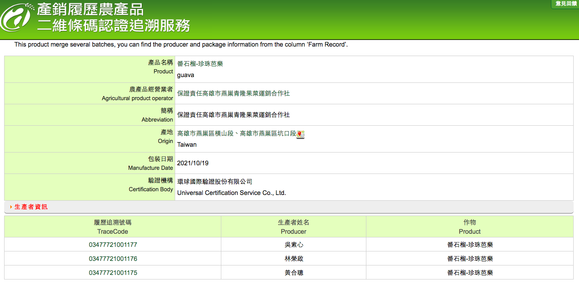Open the 意見回饋 feedback tab

[566, 4]
